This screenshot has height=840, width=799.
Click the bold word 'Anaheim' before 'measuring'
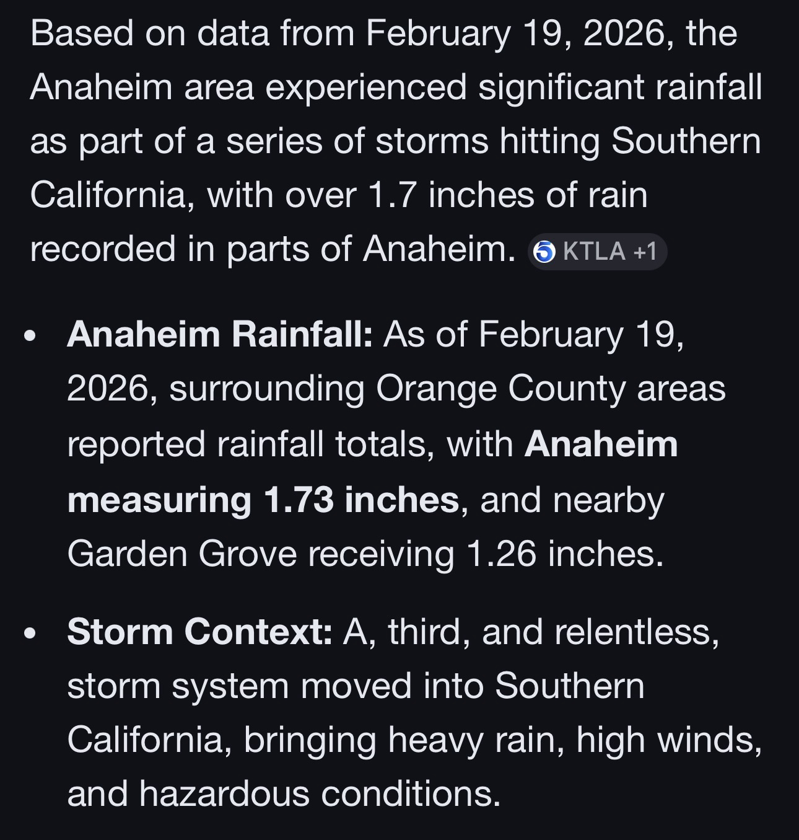[601, 444]
